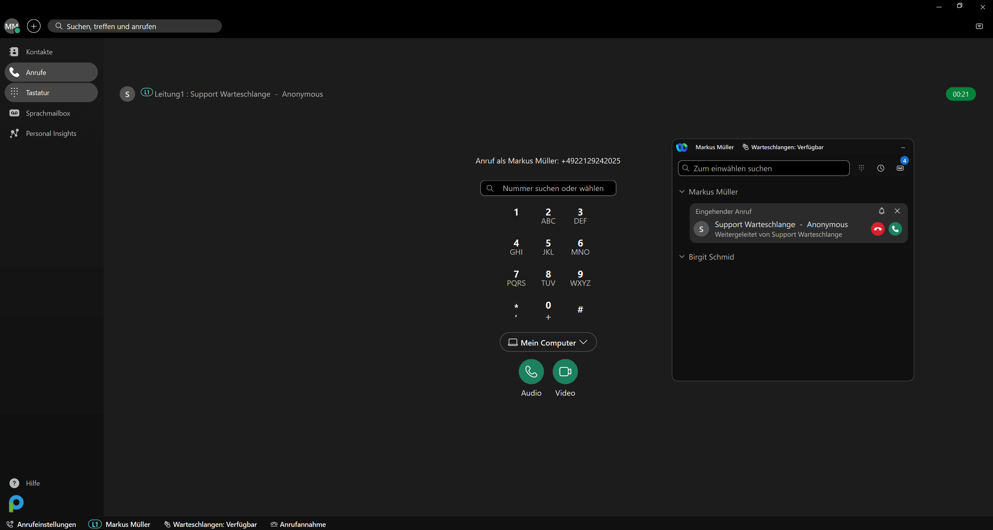
Task: Decline the incoming call with red button
Action: 878,229
